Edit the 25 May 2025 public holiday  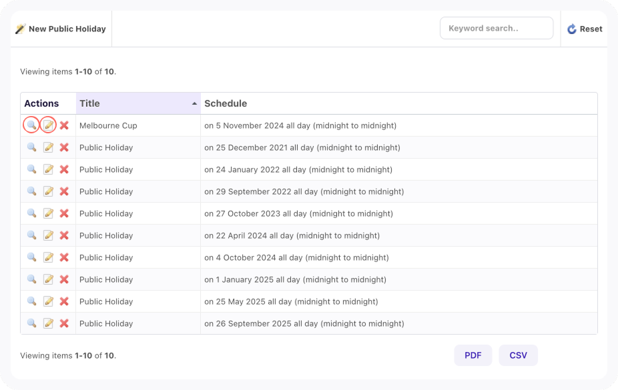[x=48, y=301]
